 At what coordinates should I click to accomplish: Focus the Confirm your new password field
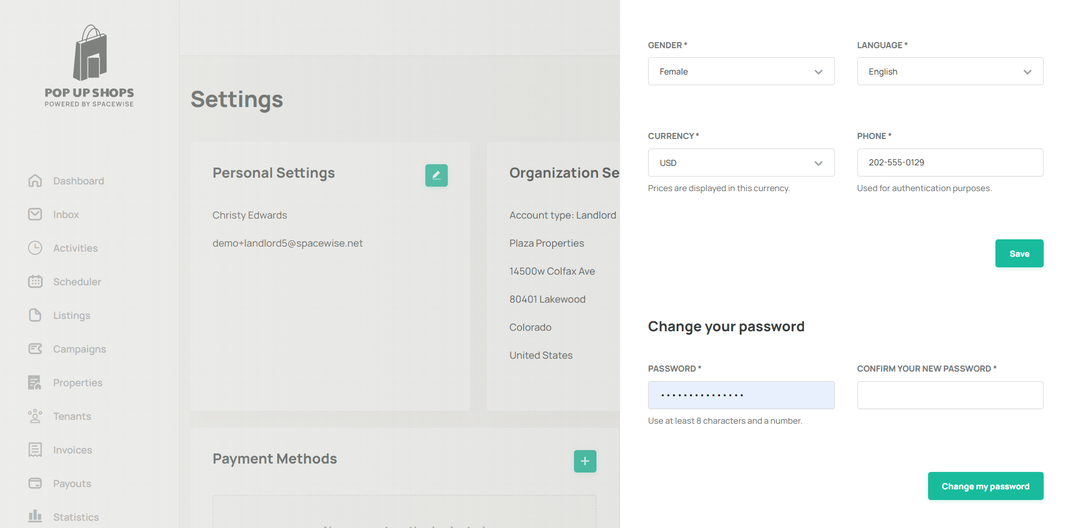click(949, 395)
